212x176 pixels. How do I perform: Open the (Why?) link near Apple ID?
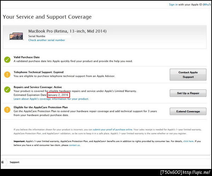pyautogui.click(x=207, y=5)
